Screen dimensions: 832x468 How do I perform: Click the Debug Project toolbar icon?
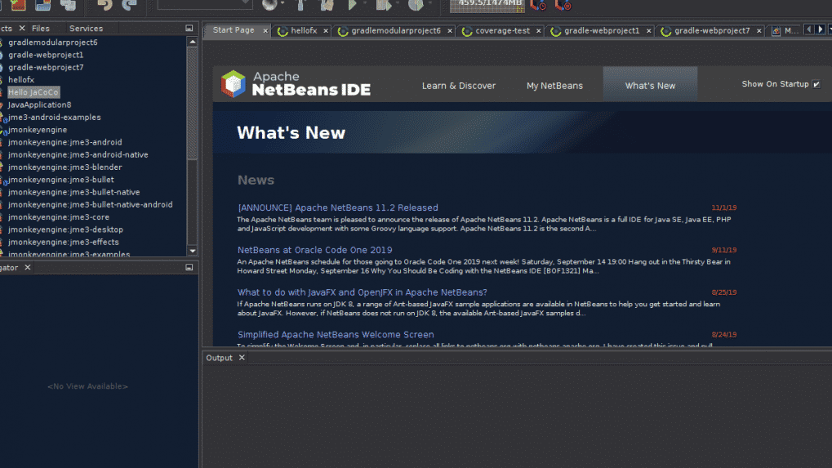click(x=383, y=5)
